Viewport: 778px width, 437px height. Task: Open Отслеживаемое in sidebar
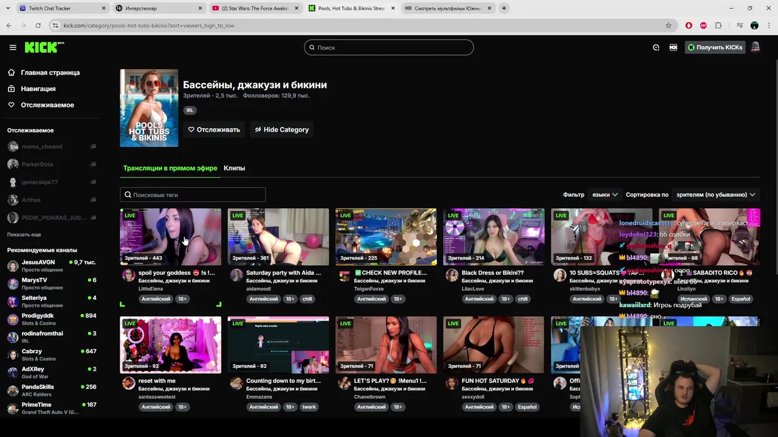click(x=47, y=105)
